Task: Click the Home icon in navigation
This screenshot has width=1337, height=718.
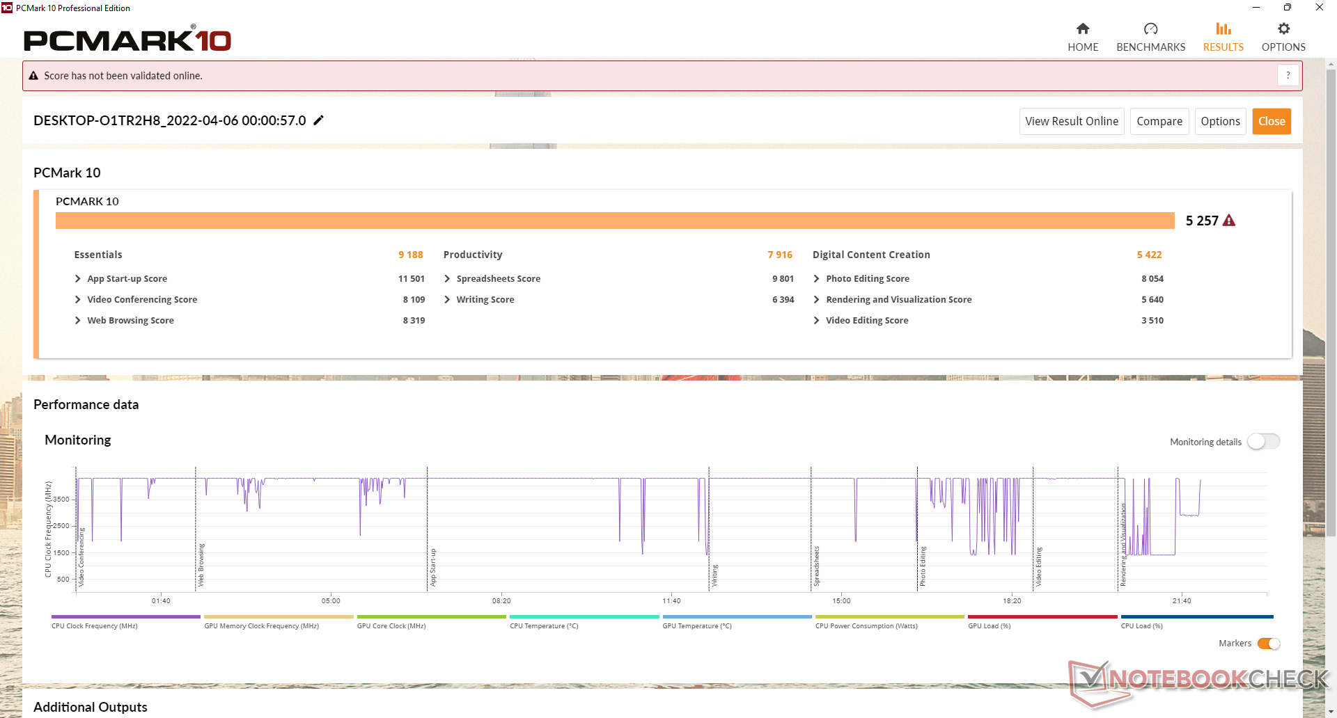Action: coord(1082,29)
